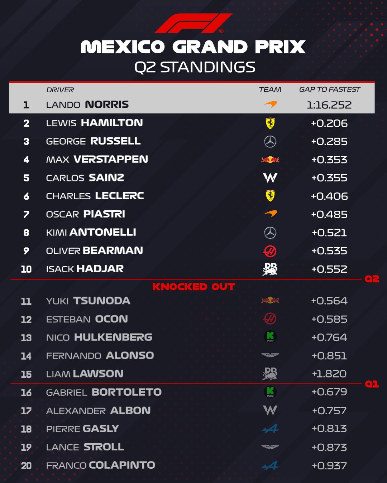
Task: Click Lando Norris's 1:16.252 lap time
Action: (329, 105)
